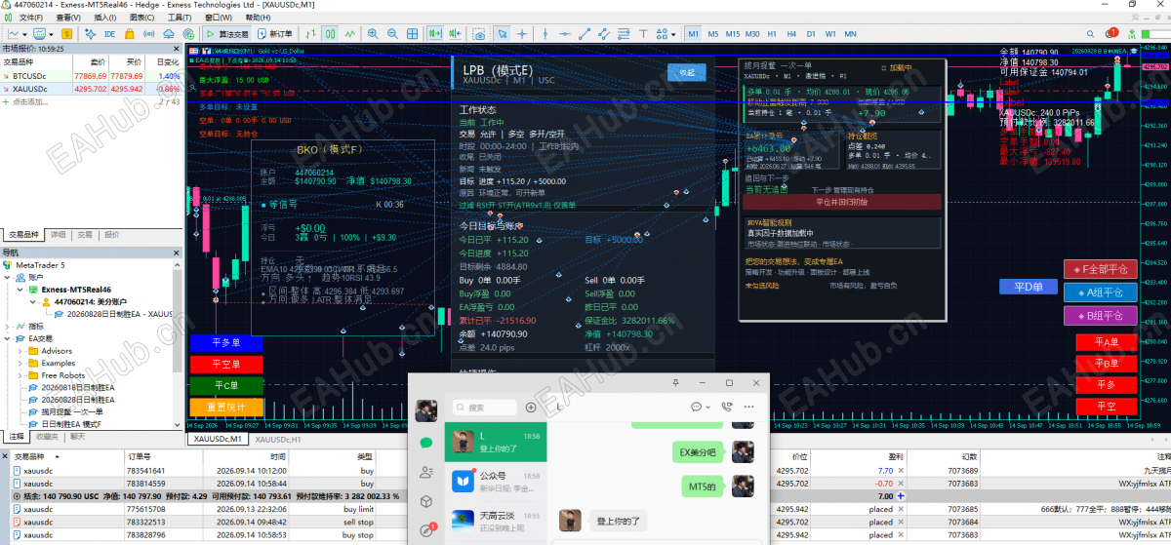The height and width of the screenshot is (545, 1171).
Task: Select the trendline drawing tool
Action: (x=584, y=34)
